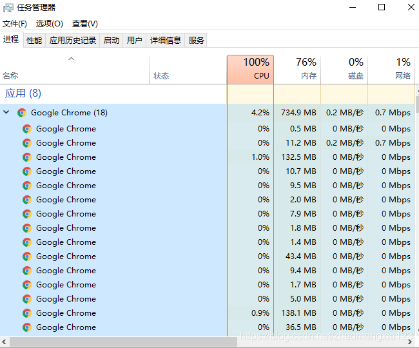Image resolution: width=419 pixels, height=348 pixels.
Task: Open the 选项(O) menu
Action: pyautogui.click(x=50, y=24)
